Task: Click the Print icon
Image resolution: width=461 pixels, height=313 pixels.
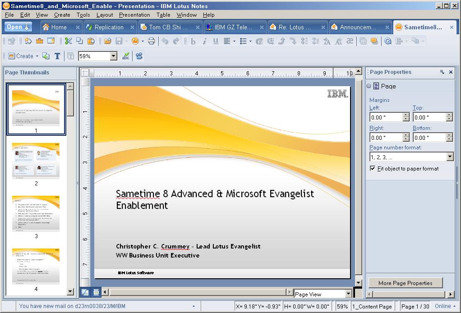Action: coord(152,41)
